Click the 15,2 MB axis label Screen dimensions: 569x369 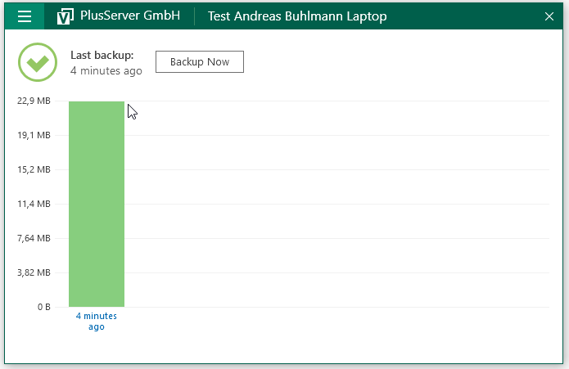click(x=34, y=169)
